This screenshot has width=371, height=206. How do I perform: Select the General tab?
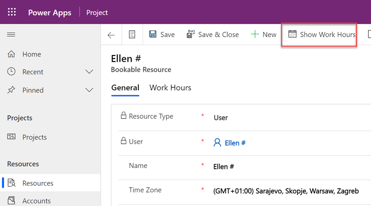[125, 88]
